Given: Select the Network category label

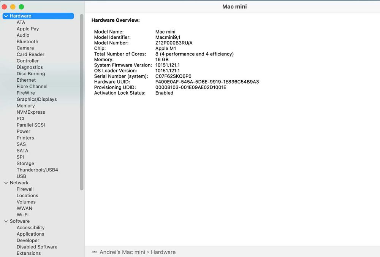Looking at the screenshot, I should [19, 183].
